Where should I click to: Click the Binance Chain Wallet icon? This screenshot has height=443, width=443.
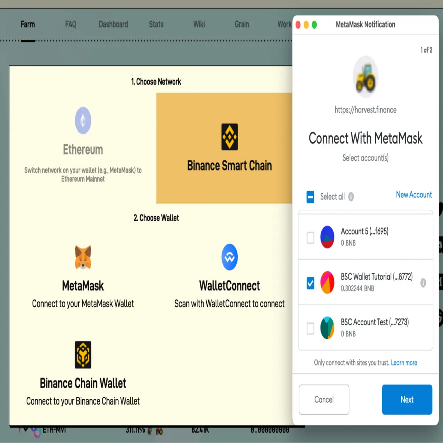click(x=83, y=355)
